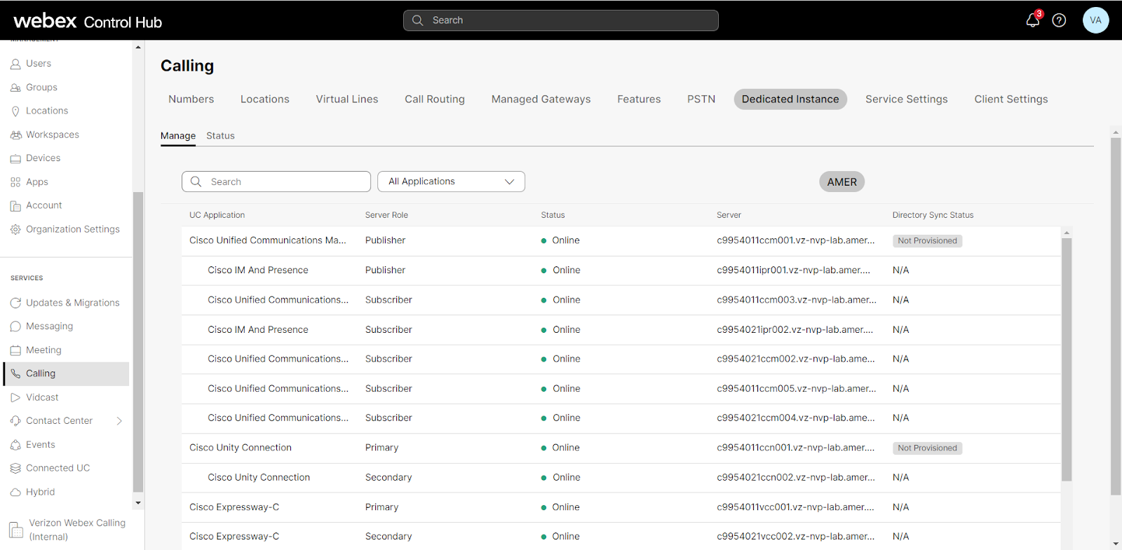1122x550 pixels.
Task: Click the Directory Sync Status column header
Action: click(933, 215)
